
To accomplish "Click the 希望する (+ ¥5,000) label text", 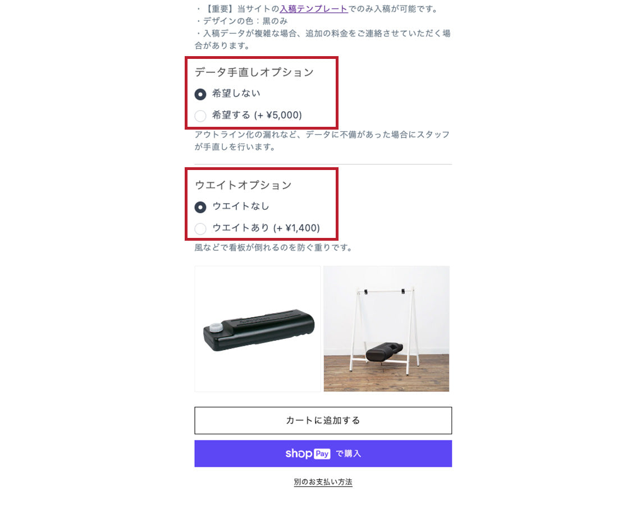I will 257,115.
